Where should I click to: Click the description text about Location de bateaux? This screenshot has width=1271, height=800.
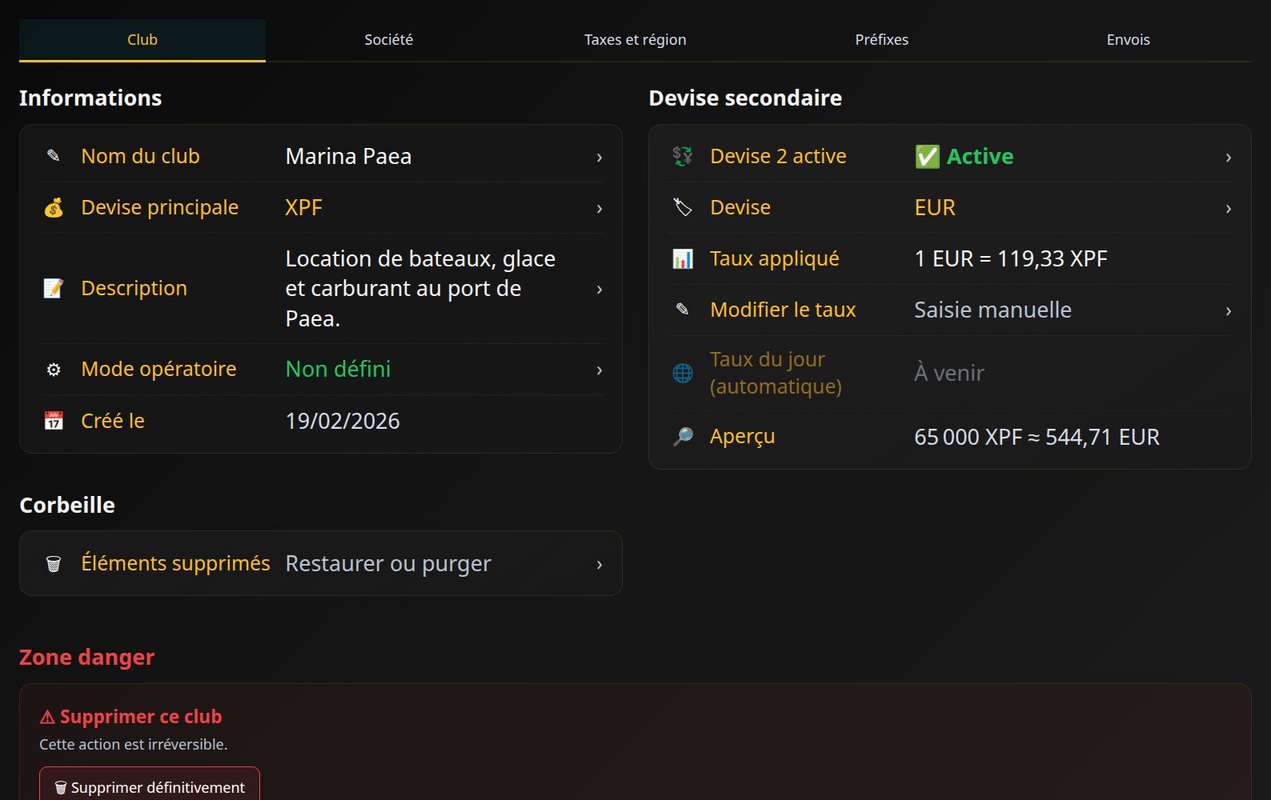pyautogui.click(x=420, y=289)
